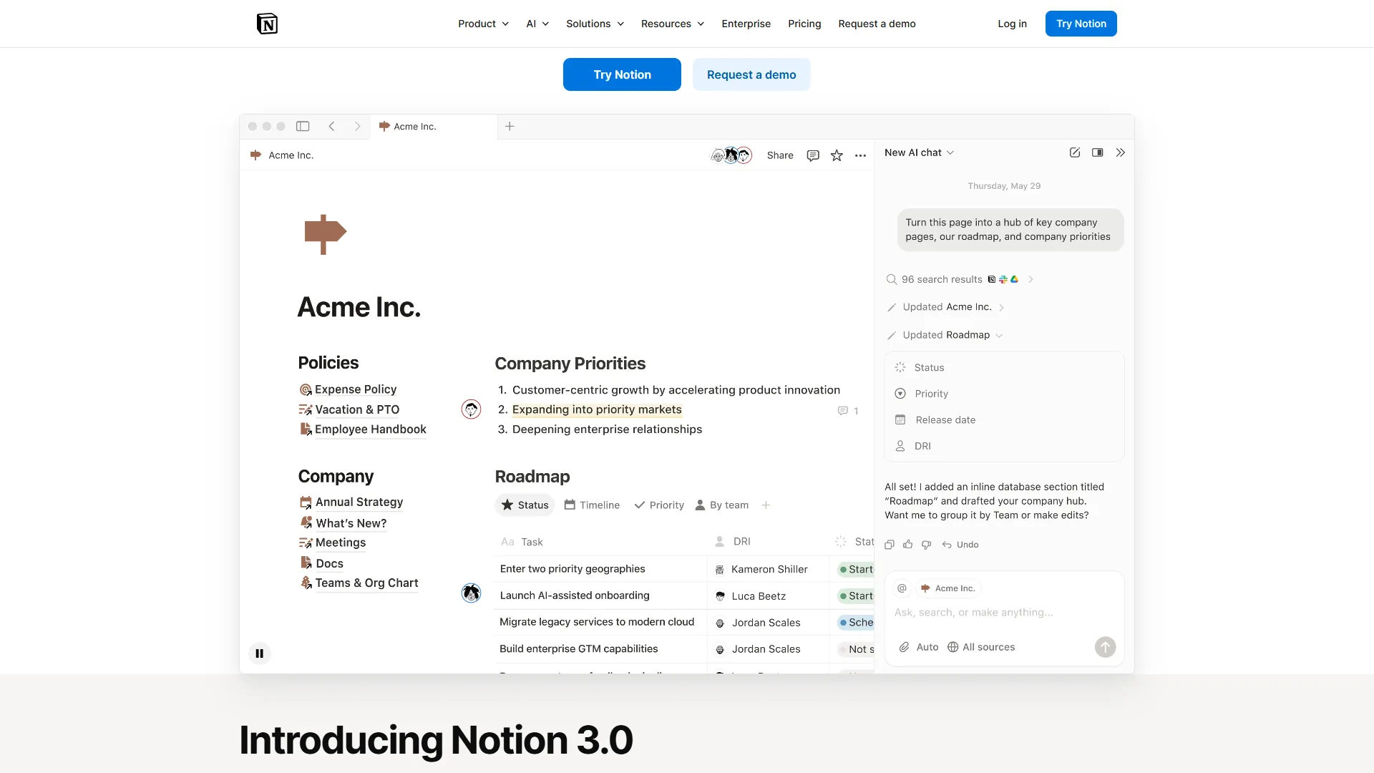
Task: Click the large Request a demo button
Action: click(751, 74)
